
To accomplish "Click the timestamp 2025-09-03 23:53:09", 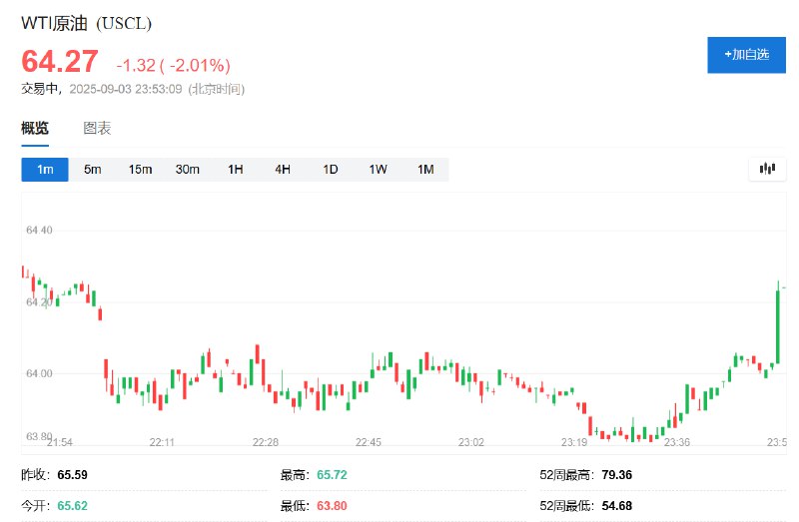I will 126,89.
